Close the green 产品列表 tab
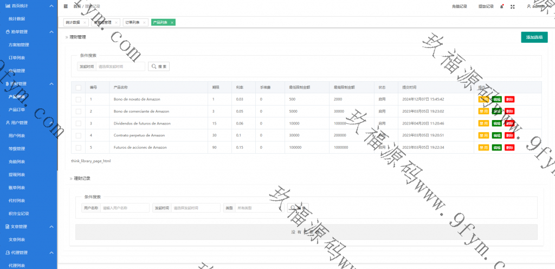Screen dimensions: 555x269 [172, 23]
